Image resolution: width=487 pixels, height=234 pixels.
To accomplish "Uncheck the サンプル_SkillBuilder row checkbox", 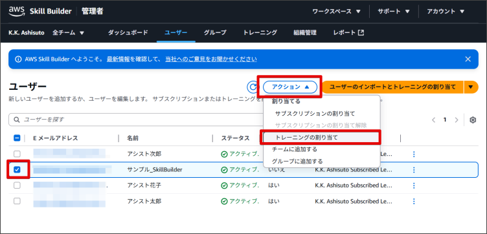I will coord(17,169).
